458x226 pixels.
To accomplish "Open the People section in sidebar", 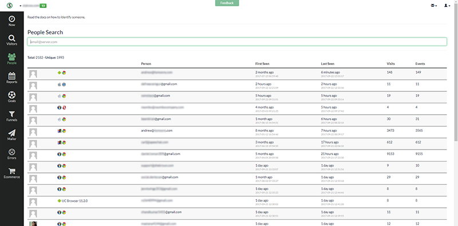I will click(11, 59).
